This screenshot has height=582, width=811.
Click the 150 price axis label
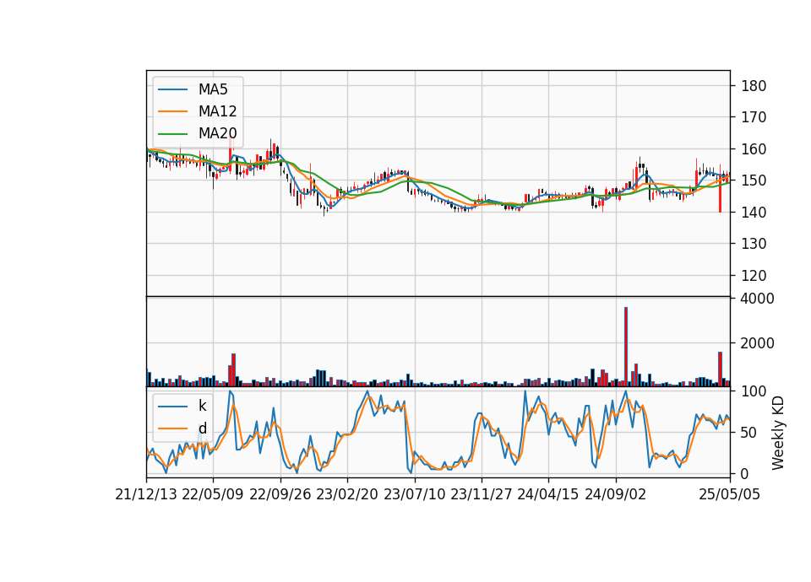click(x=754, y=181)
